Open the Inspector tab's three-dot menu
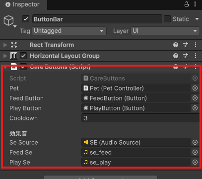Image resolution: width=202 pixels, height=179 pixels. (x=195, y=4)
